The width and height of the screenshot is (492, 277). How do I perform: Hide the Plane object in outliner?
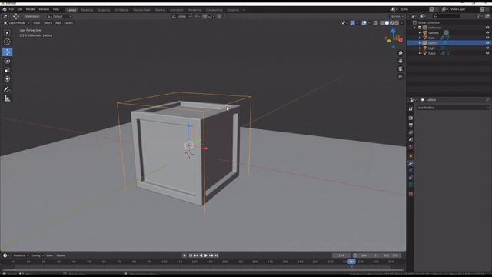click(487, 53)
